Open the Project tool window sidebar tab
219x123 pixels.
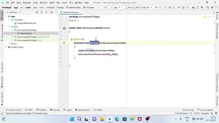pos(2,15)
